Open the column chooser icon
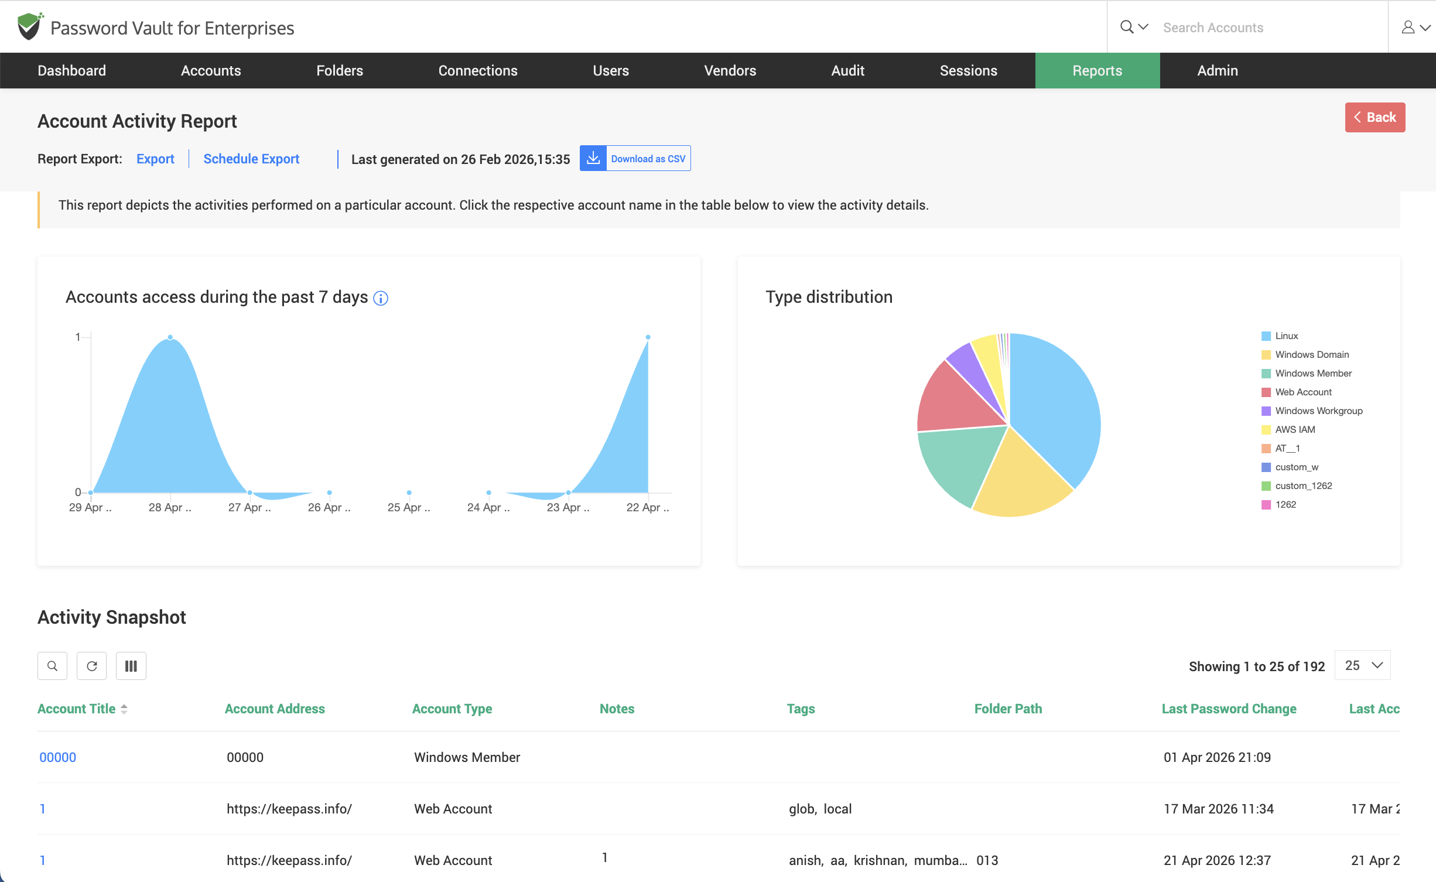The width and height of the screenshot is (1436, 882). pyautogui.click(x=131, y=666)
